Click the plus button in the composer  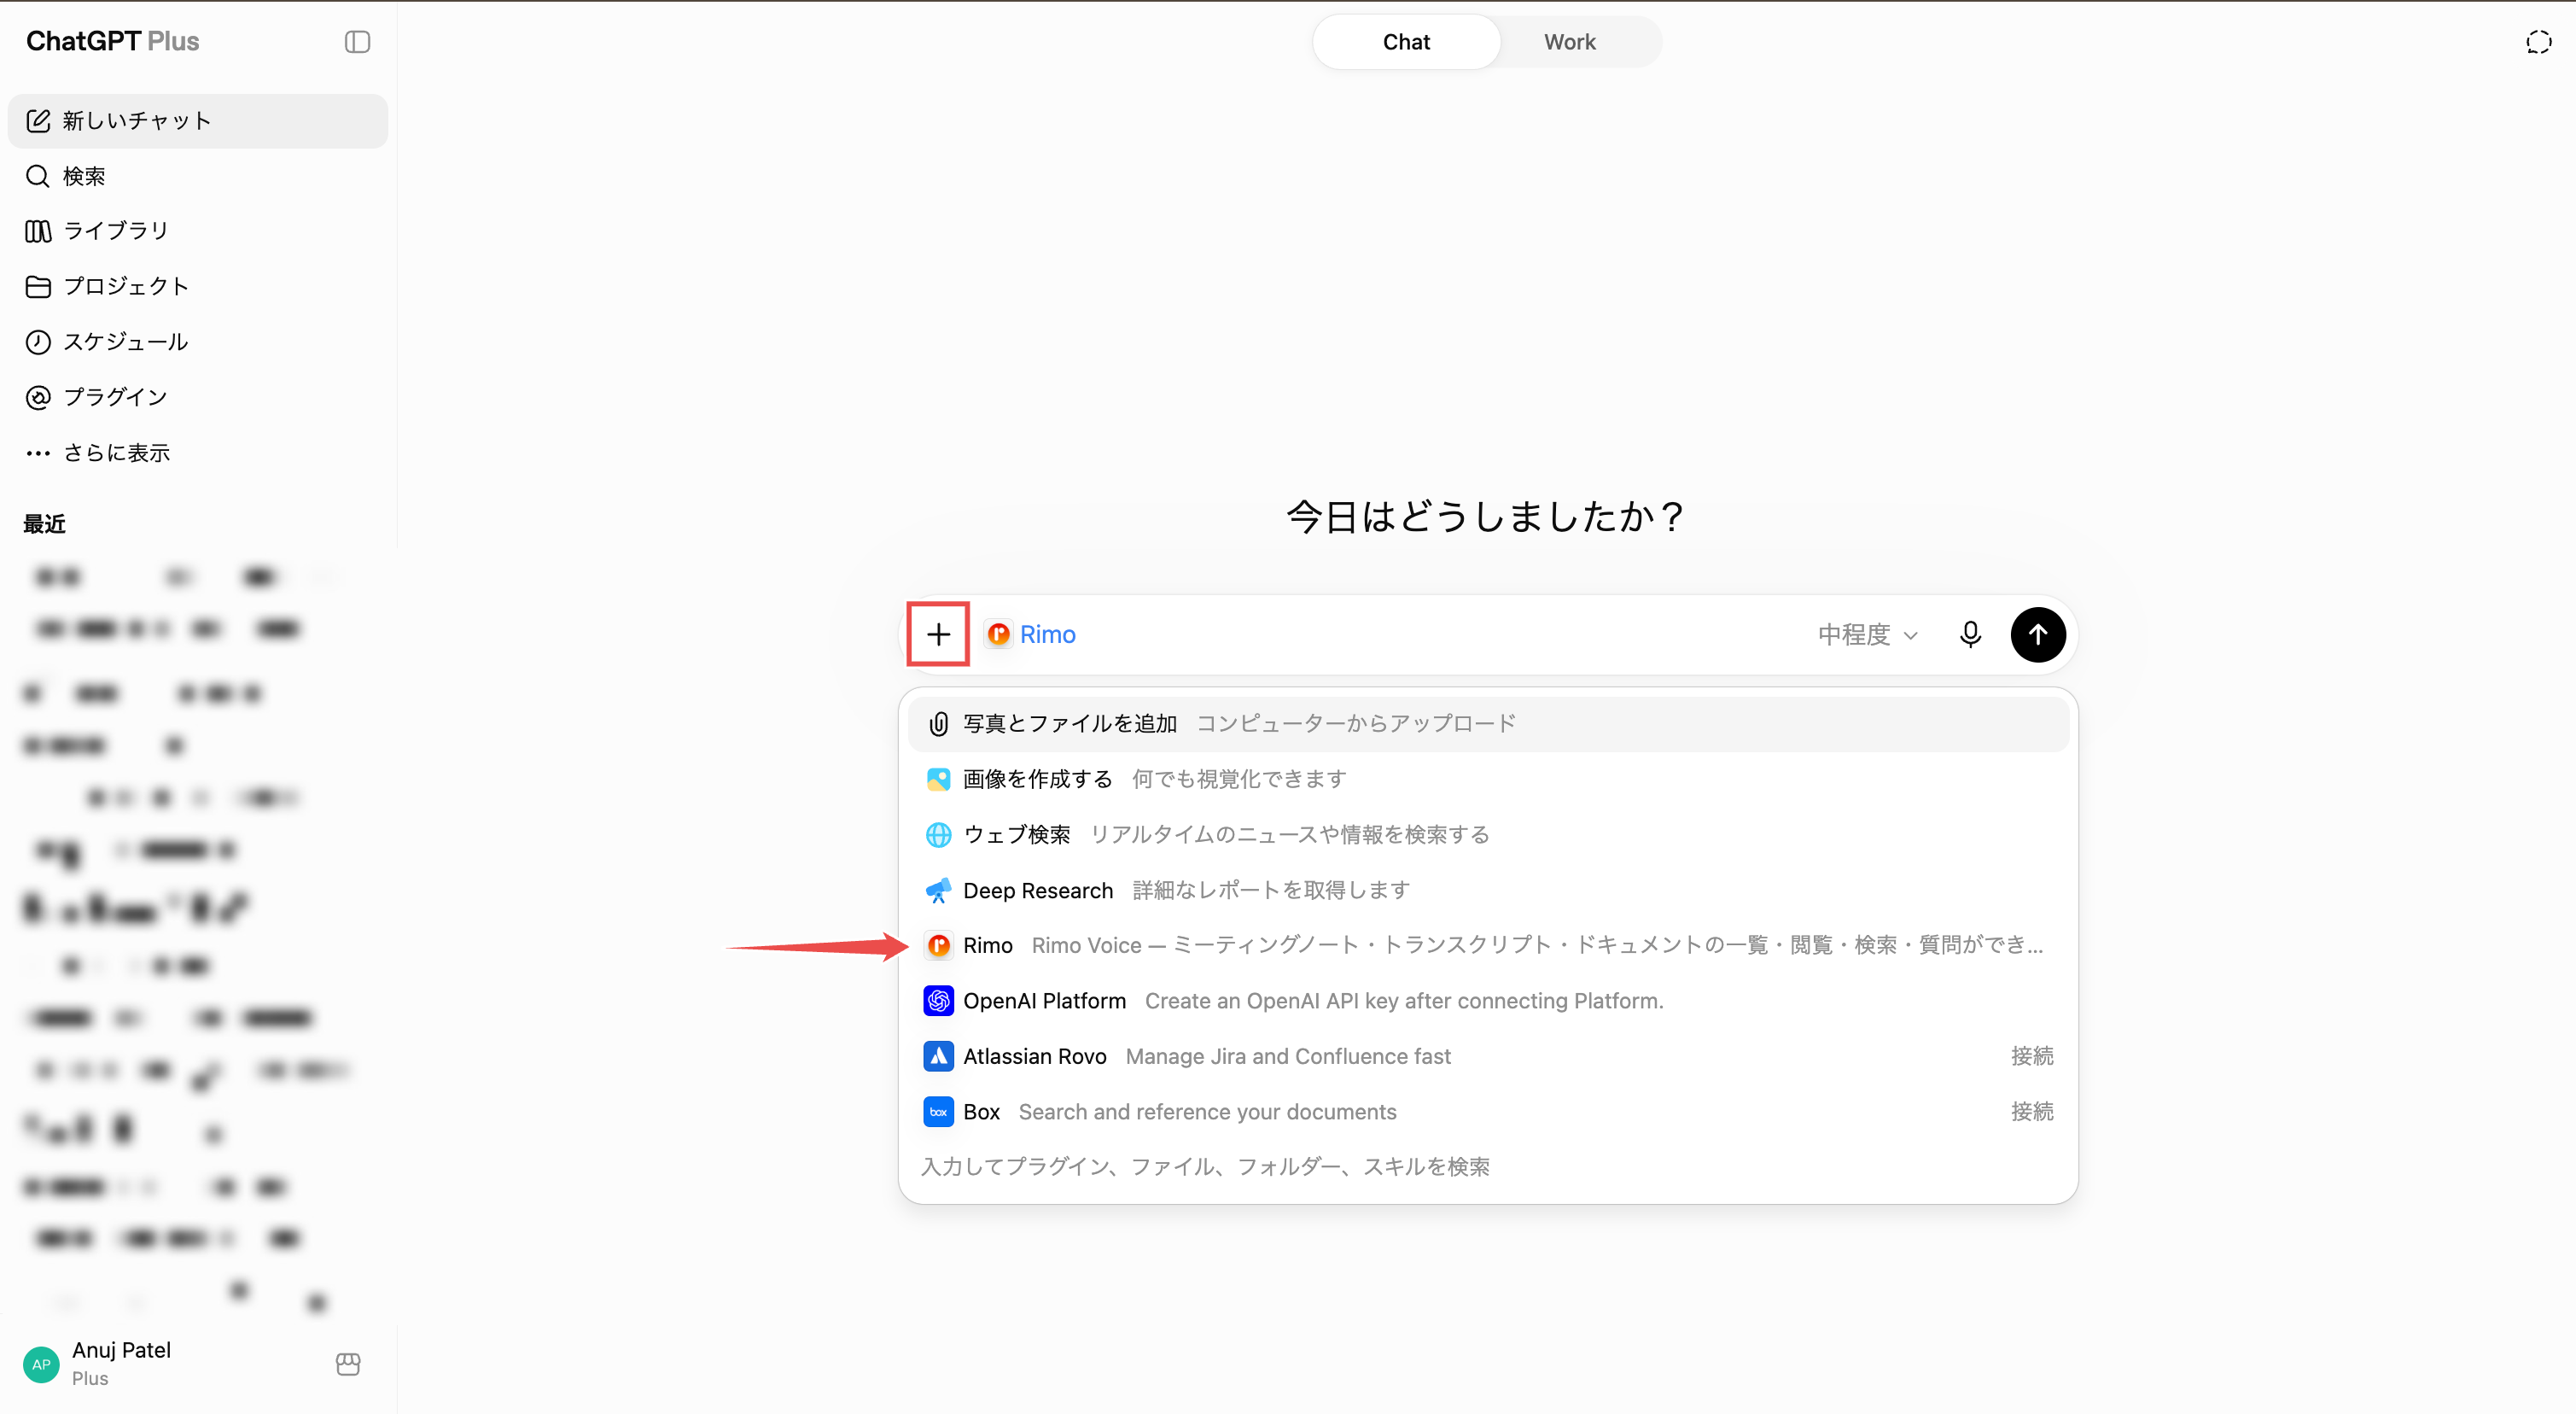pyautogui.click(x=938, y=634)
